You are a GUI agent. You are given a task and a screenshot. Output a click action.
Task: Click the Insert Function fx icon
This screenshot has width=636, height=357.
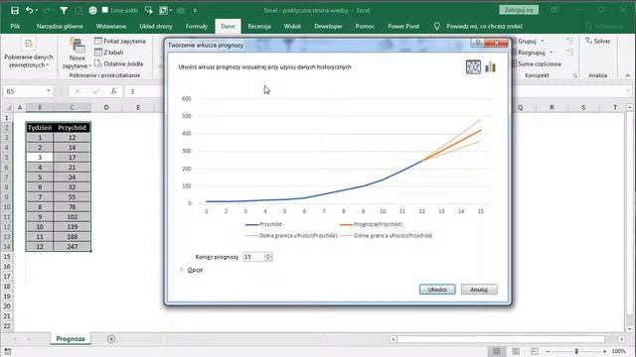coord(114,91)
